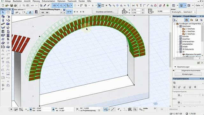Screen dimensions: 204x115
Task: Click the scissors trim icon
Action: (133, 5)
